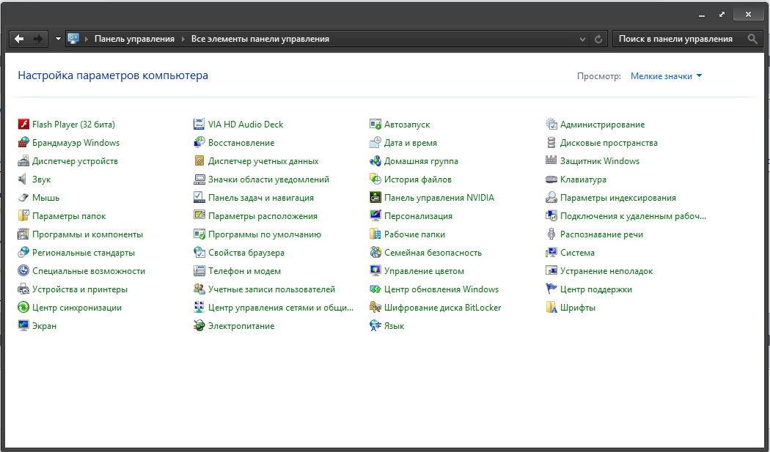Click the Диспетчер учетных данных safe icon
This screenshot has width=770, height=452.
coord(199,161)
